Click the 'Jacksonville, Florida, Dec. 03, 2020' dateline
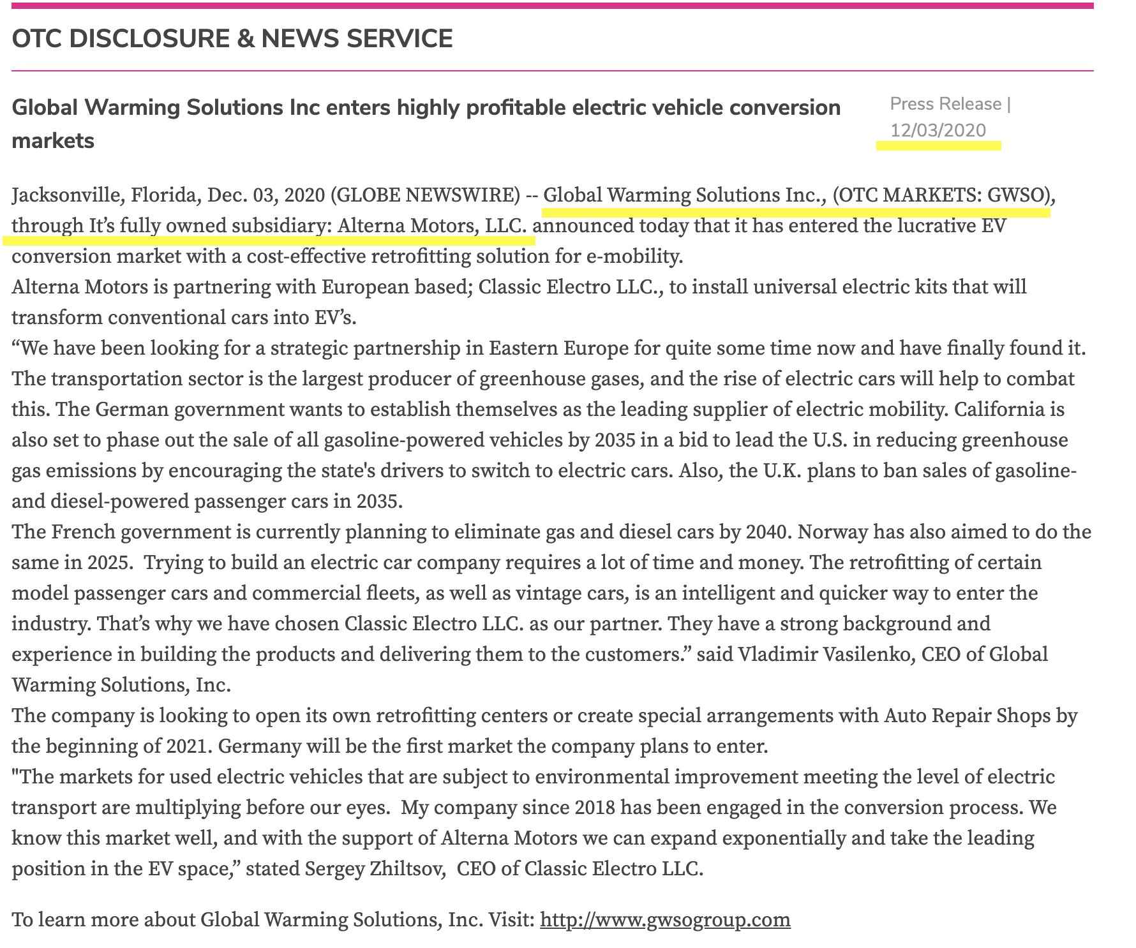Screen dimensions: 1136x948 tap(168, 195)
